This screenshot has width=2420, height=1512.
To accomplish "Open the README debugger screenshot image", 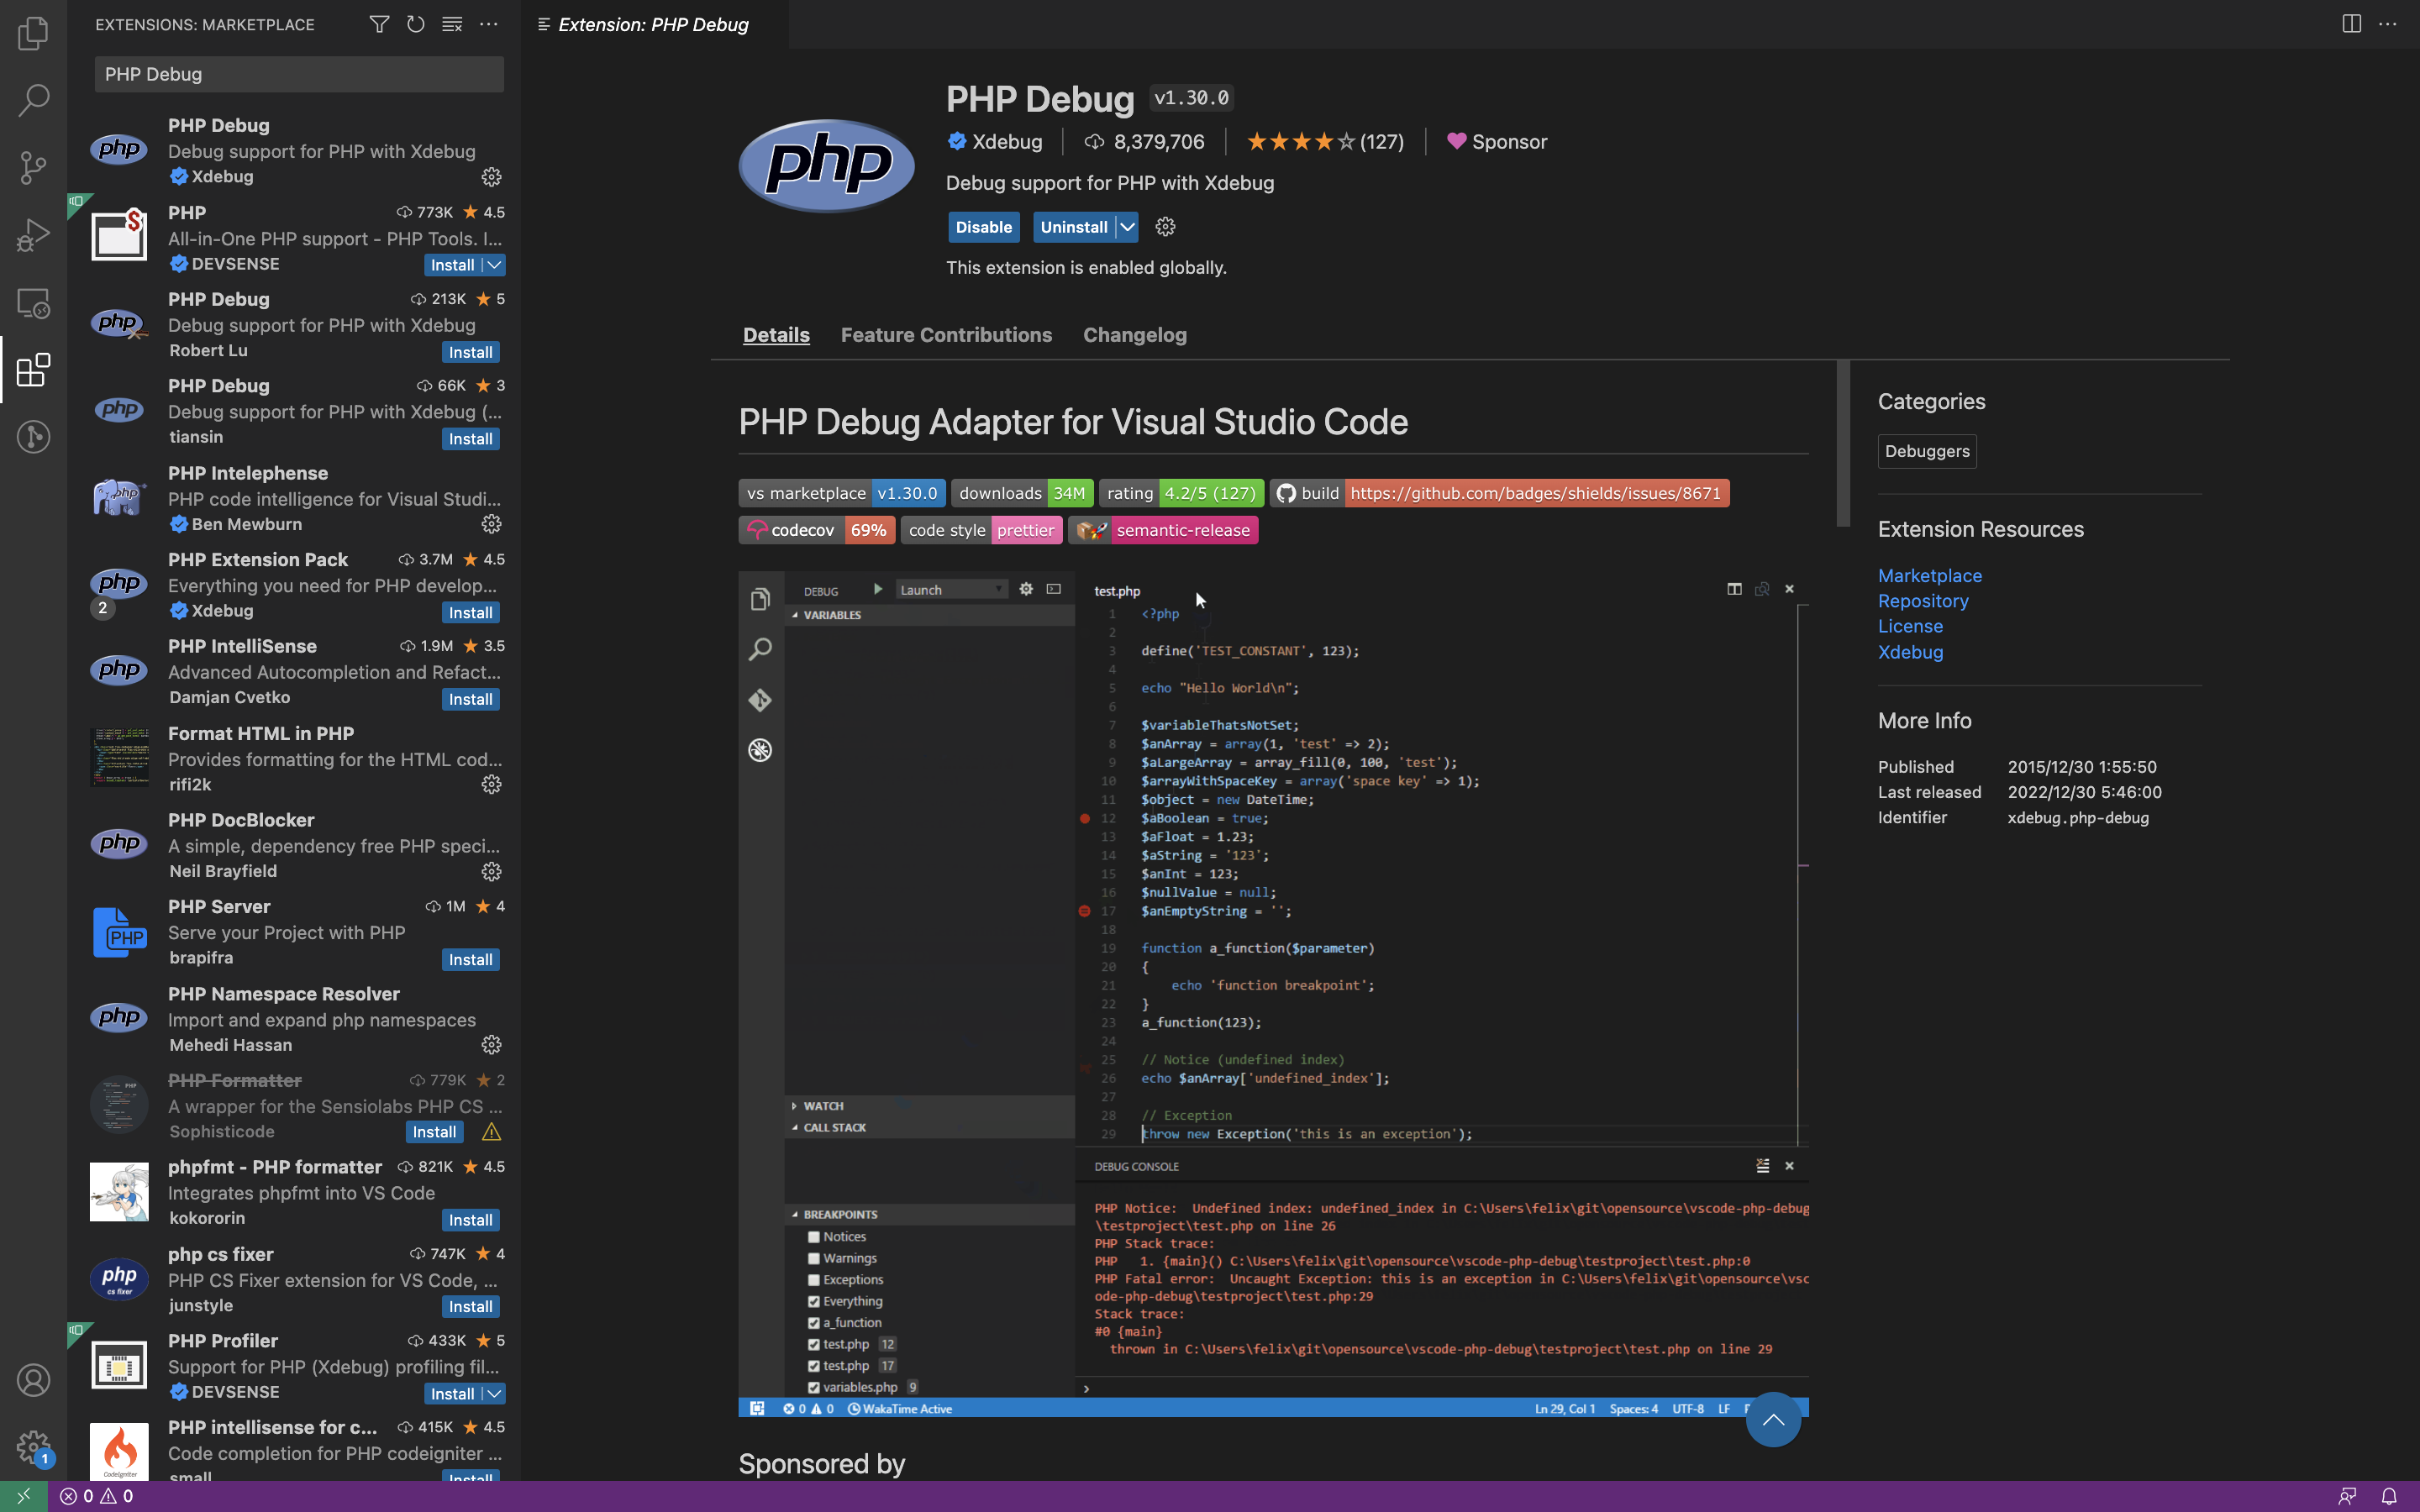I will [1273, 994].
